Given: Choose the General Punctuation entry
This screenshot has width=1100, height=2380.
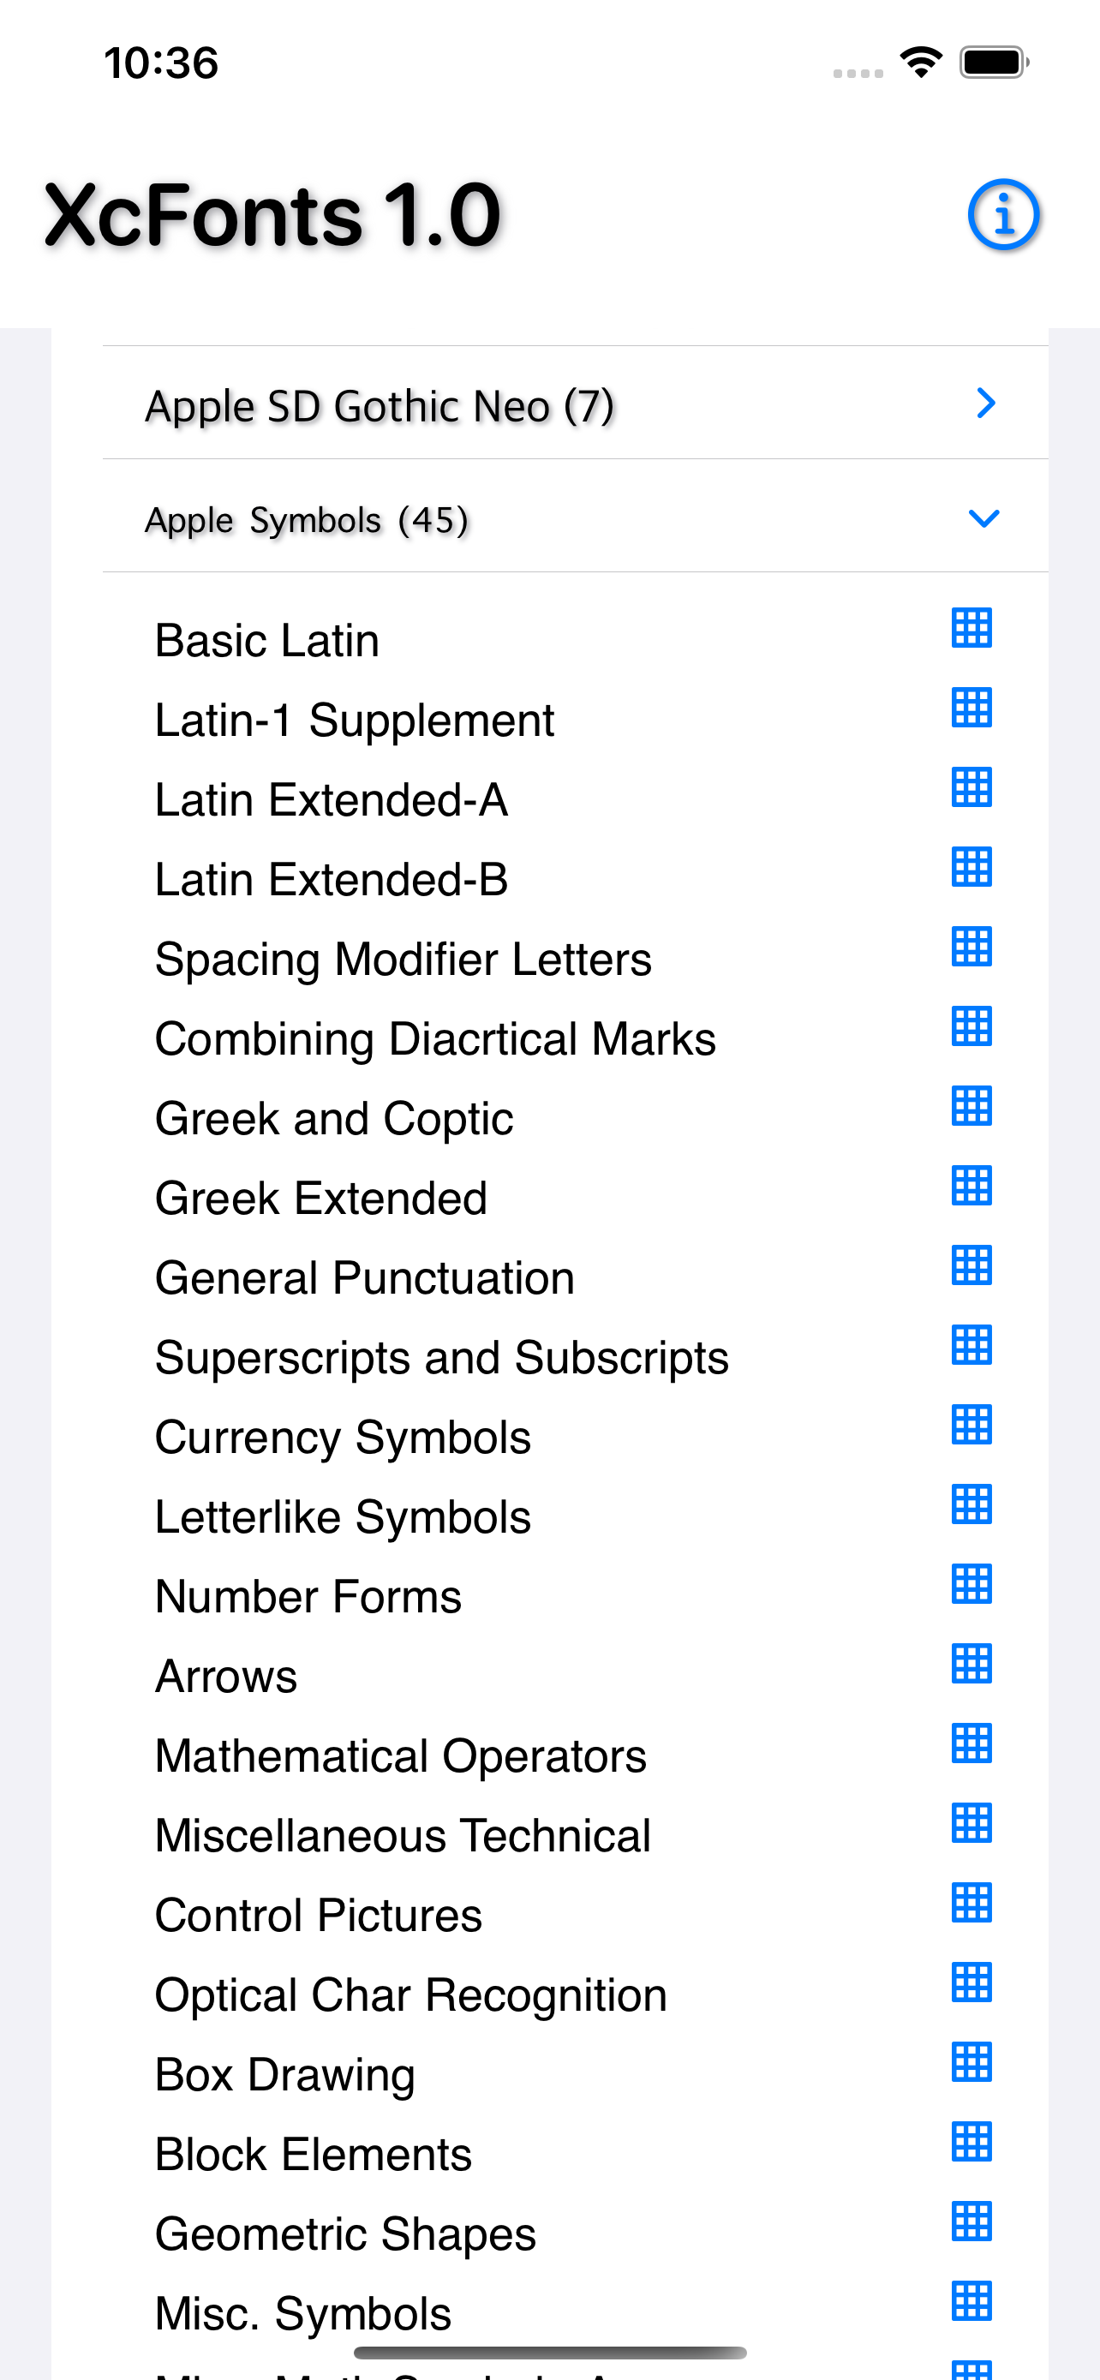Looking at the screenshot, I should click(364, 1277).
